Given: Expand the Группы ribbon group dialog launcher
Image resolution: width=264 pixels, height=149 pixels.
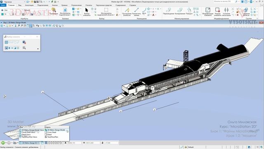Looking at the screenshot, I should pos(257,18).
